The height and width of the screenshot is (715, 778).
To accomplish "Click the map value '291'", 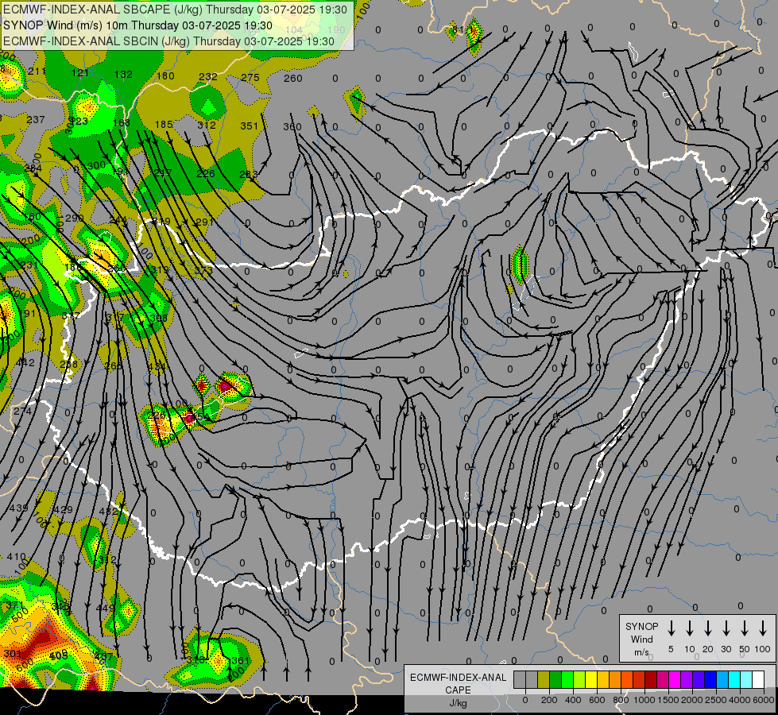I will 204,222.
